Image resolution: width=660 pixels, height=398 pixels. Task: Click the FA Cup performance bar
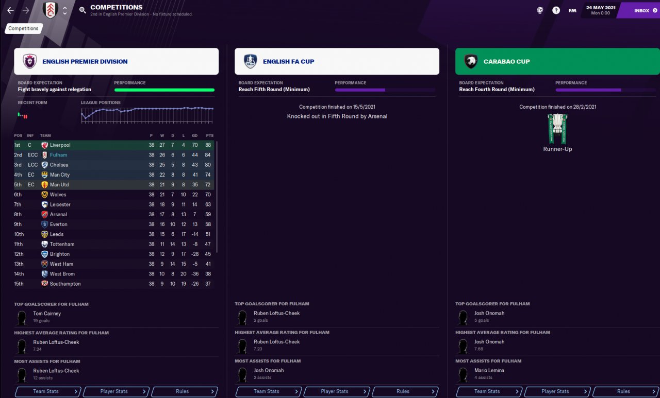(385, 90)
